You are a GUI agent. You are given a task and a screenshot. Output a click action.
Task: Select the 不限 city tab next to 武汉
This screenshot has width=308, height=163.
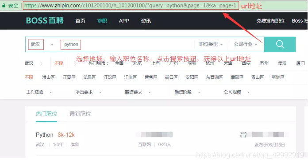[x=59, y=63]
